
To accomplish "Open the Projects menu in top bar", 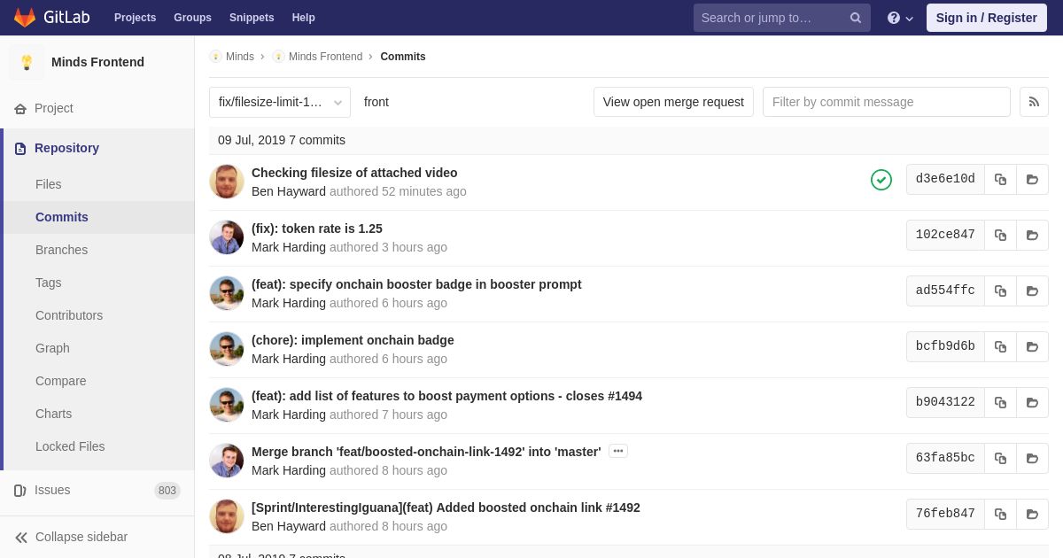I will (x=135, y=18).
